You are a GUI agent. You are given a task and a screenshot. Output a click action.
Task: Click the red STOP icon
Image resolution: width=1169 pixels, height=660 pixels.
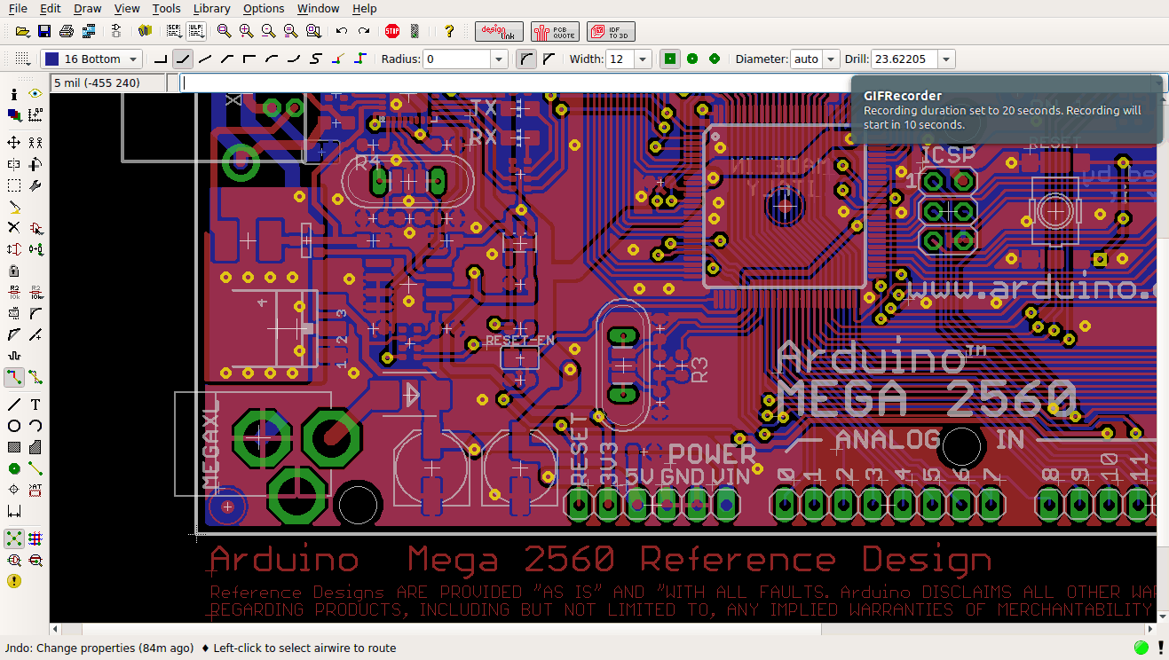point(392,31)
